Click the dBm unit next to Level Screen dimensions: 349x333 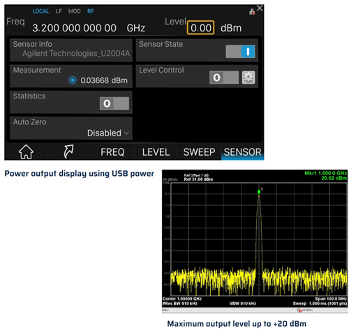pos(231,28)
